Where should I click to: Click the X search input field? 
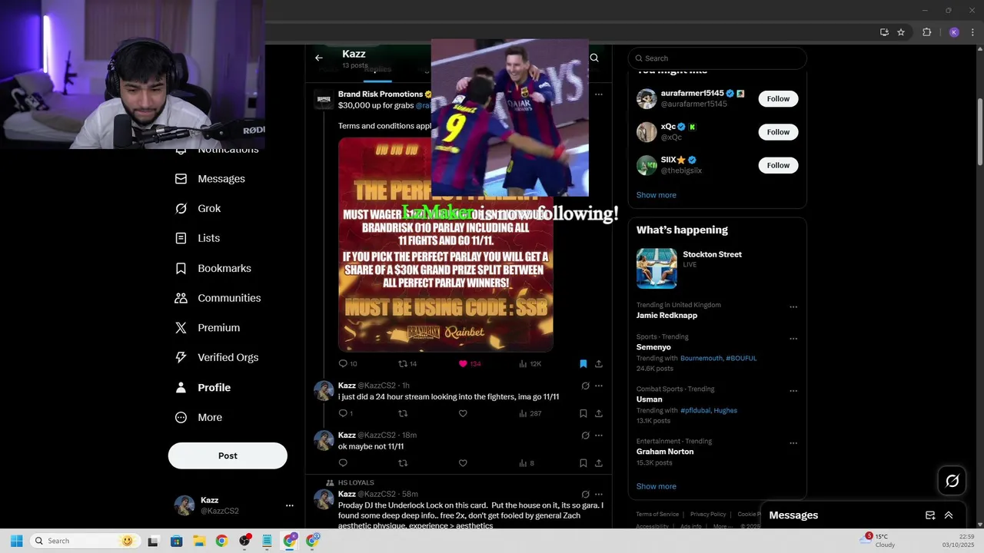click(x=717, y=58)
